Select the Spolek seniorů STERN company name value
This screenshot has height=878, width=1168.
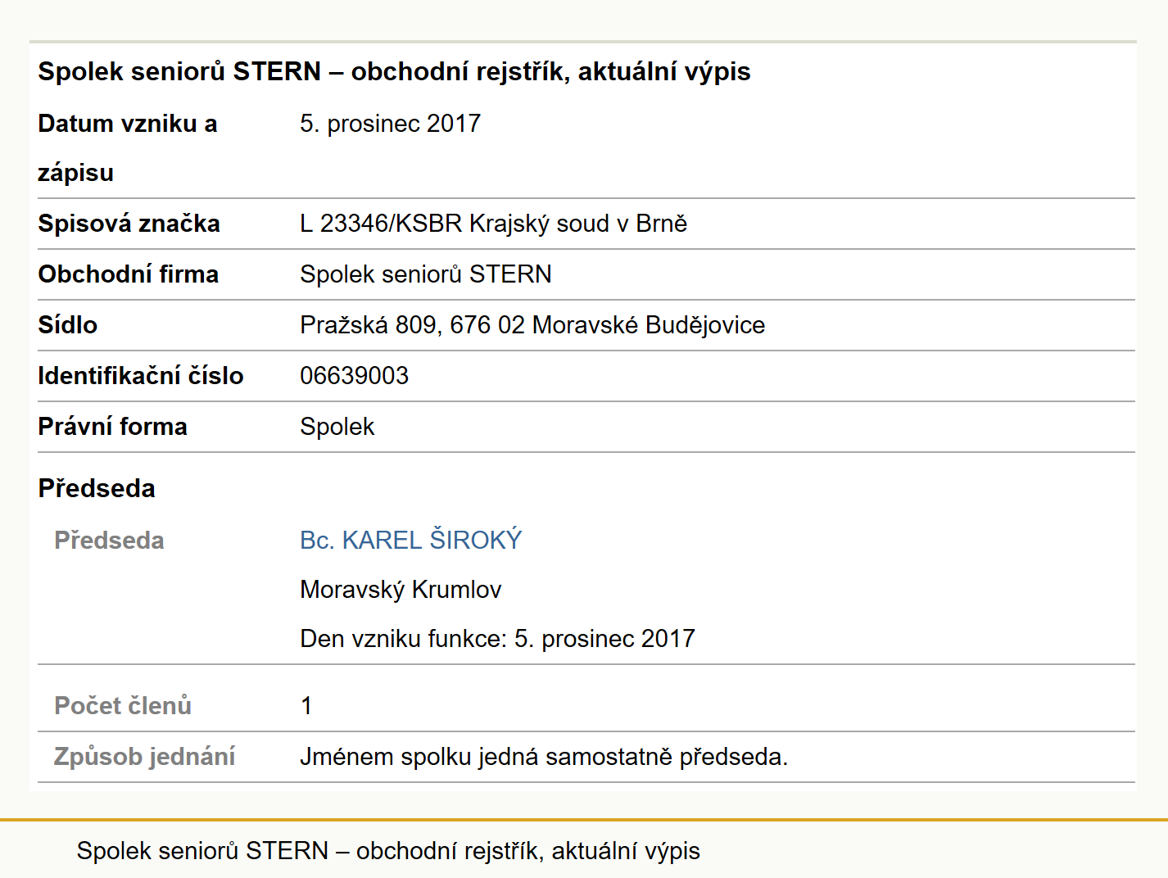coord(426,274)
